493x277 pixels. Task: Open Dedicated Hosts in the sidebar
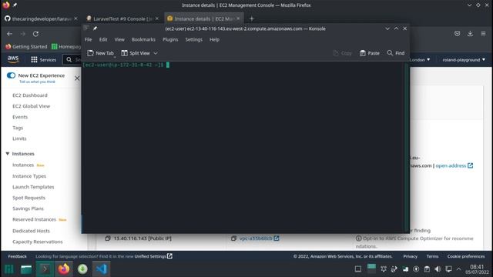(x=31, y=231)
